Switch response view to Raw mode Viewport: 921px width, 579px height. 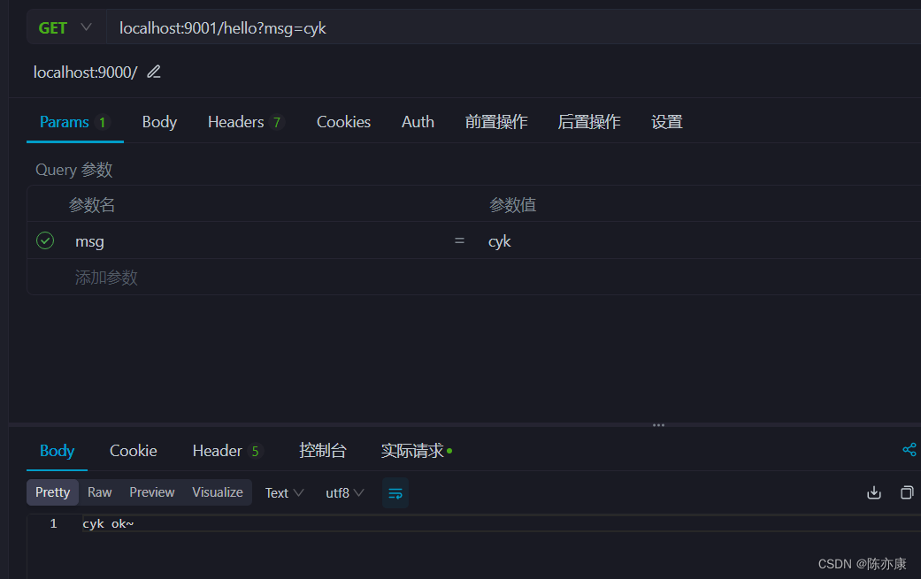click(x=99, y=492)
